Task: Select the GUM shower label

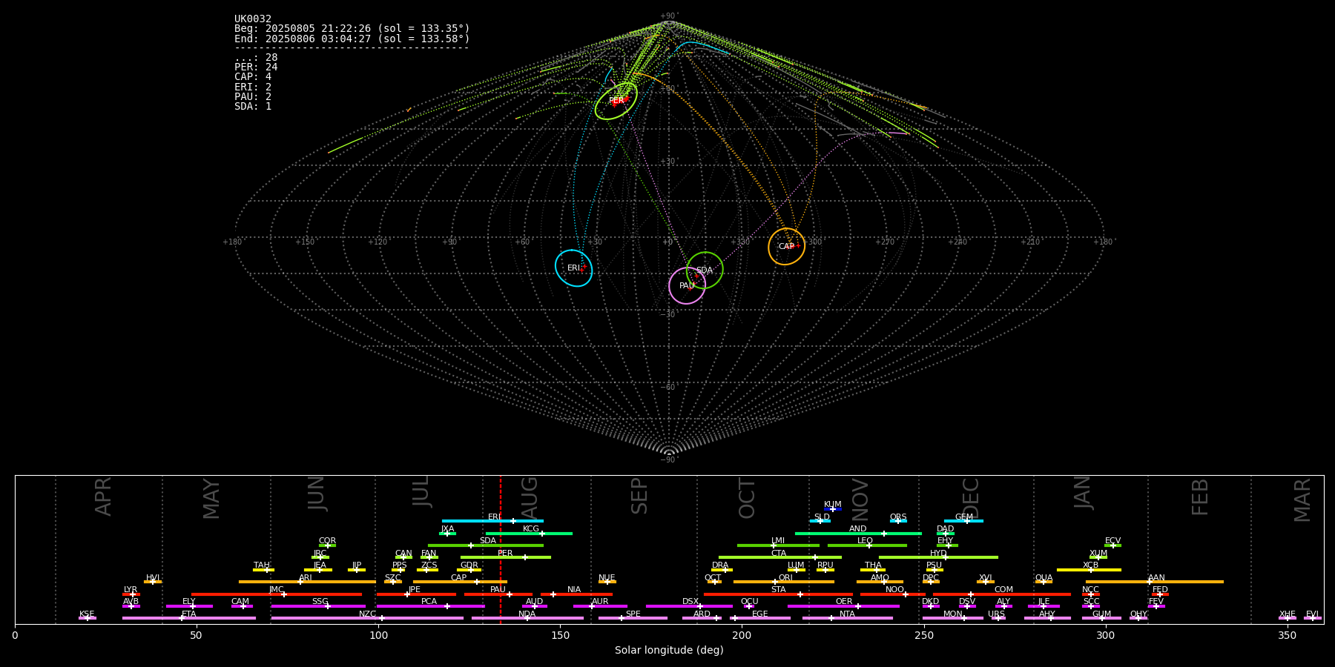Action: tap(1101, 614)
